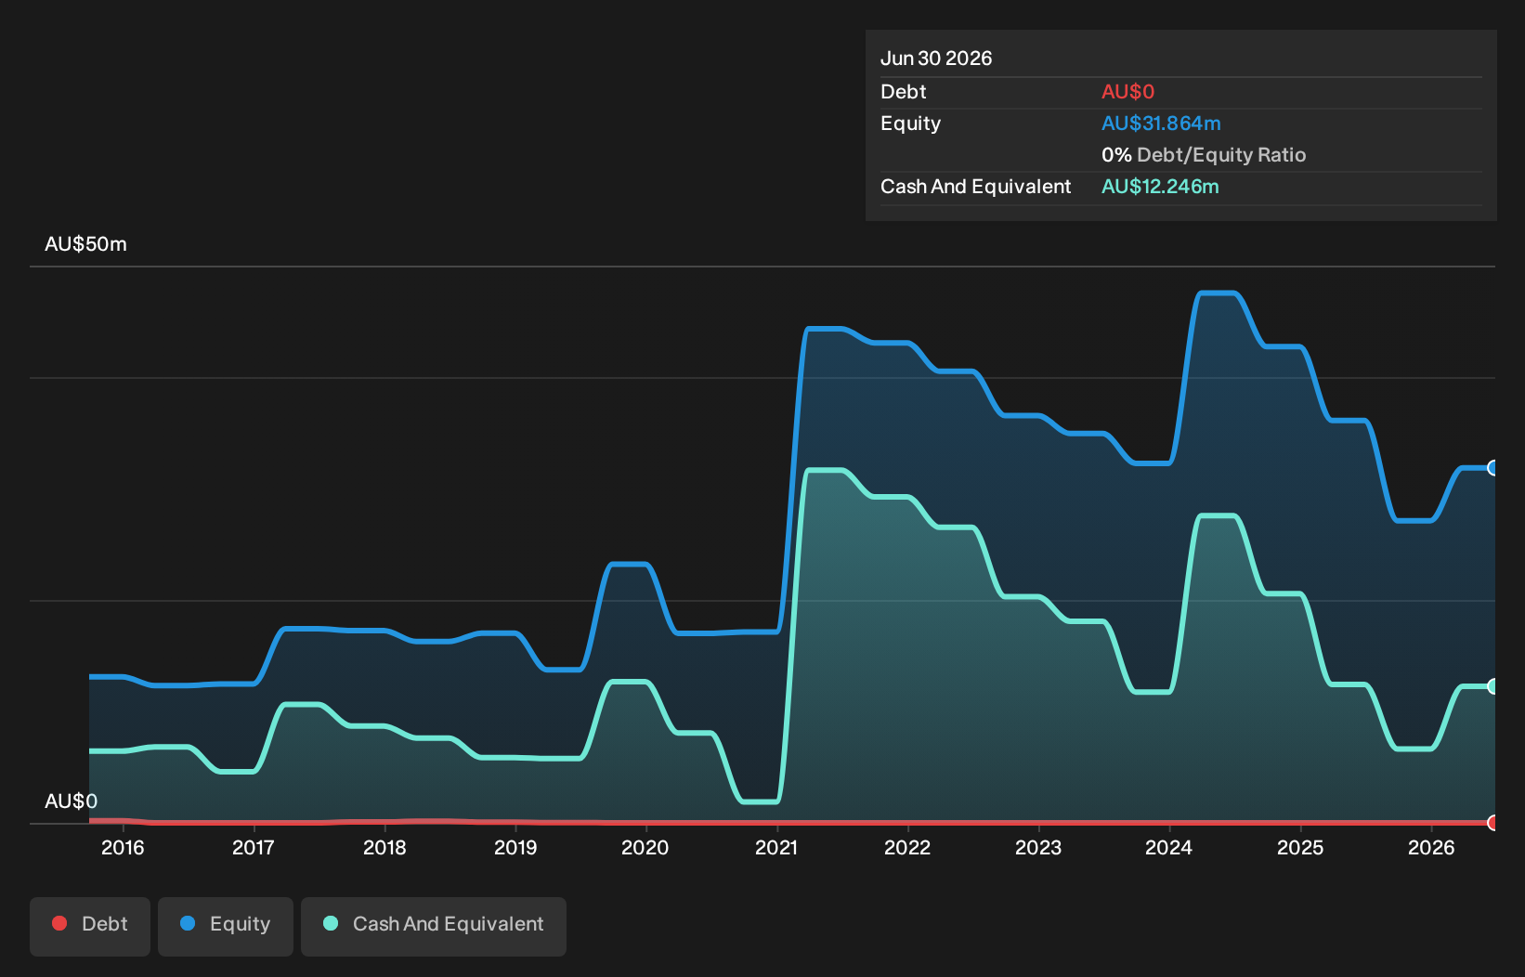The image size is (1525, 977).
Task: Click the AU$31.864m equity value
Action: point(1161,124)
